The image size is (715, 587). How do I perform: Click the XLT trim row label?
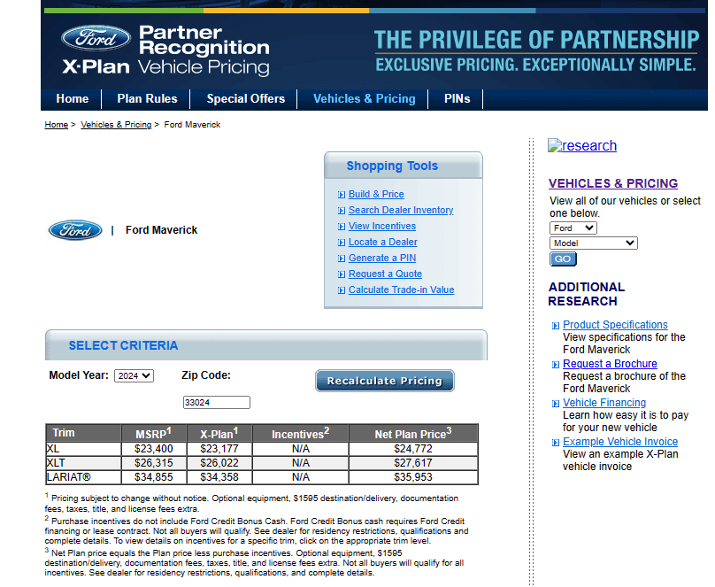point(56,463)
